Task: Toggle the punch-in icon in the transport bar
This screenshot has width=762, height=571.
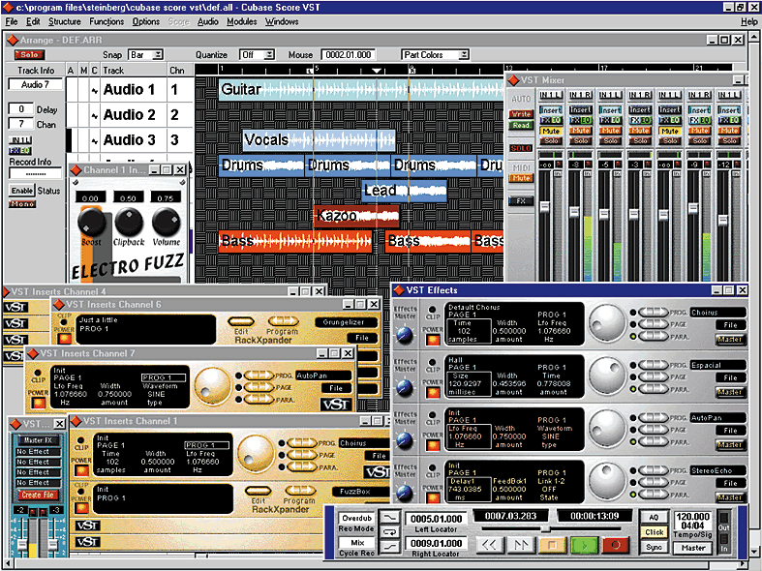Action: click(x=389, y=518)
